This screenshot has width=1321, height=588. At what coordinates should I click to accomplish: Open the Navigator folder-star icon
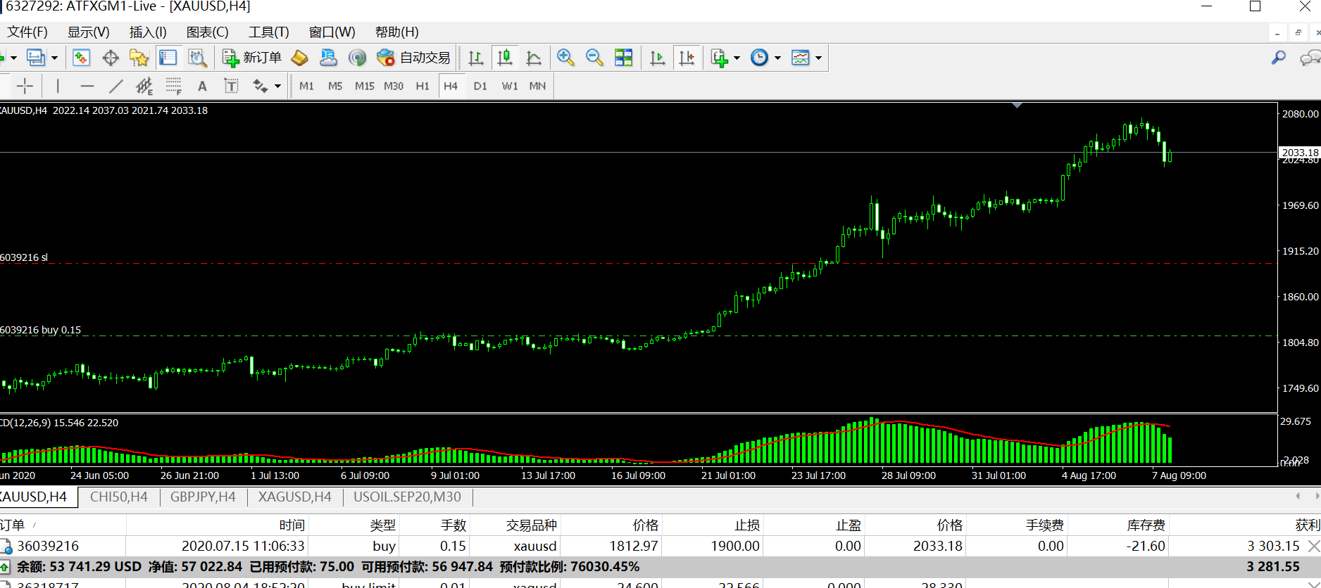pos(139,58)
